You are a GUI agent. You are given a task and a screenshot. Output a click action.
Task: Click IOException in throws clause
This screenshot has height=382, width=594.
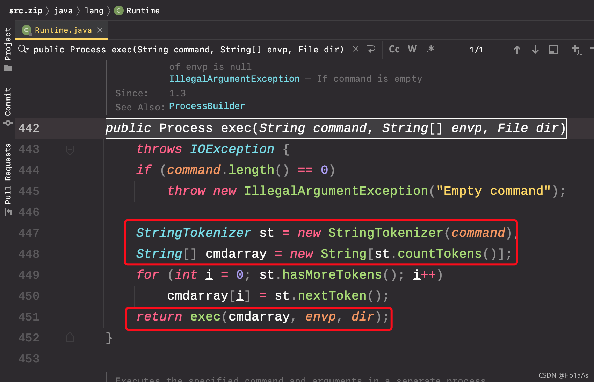(x=232, y=149)
